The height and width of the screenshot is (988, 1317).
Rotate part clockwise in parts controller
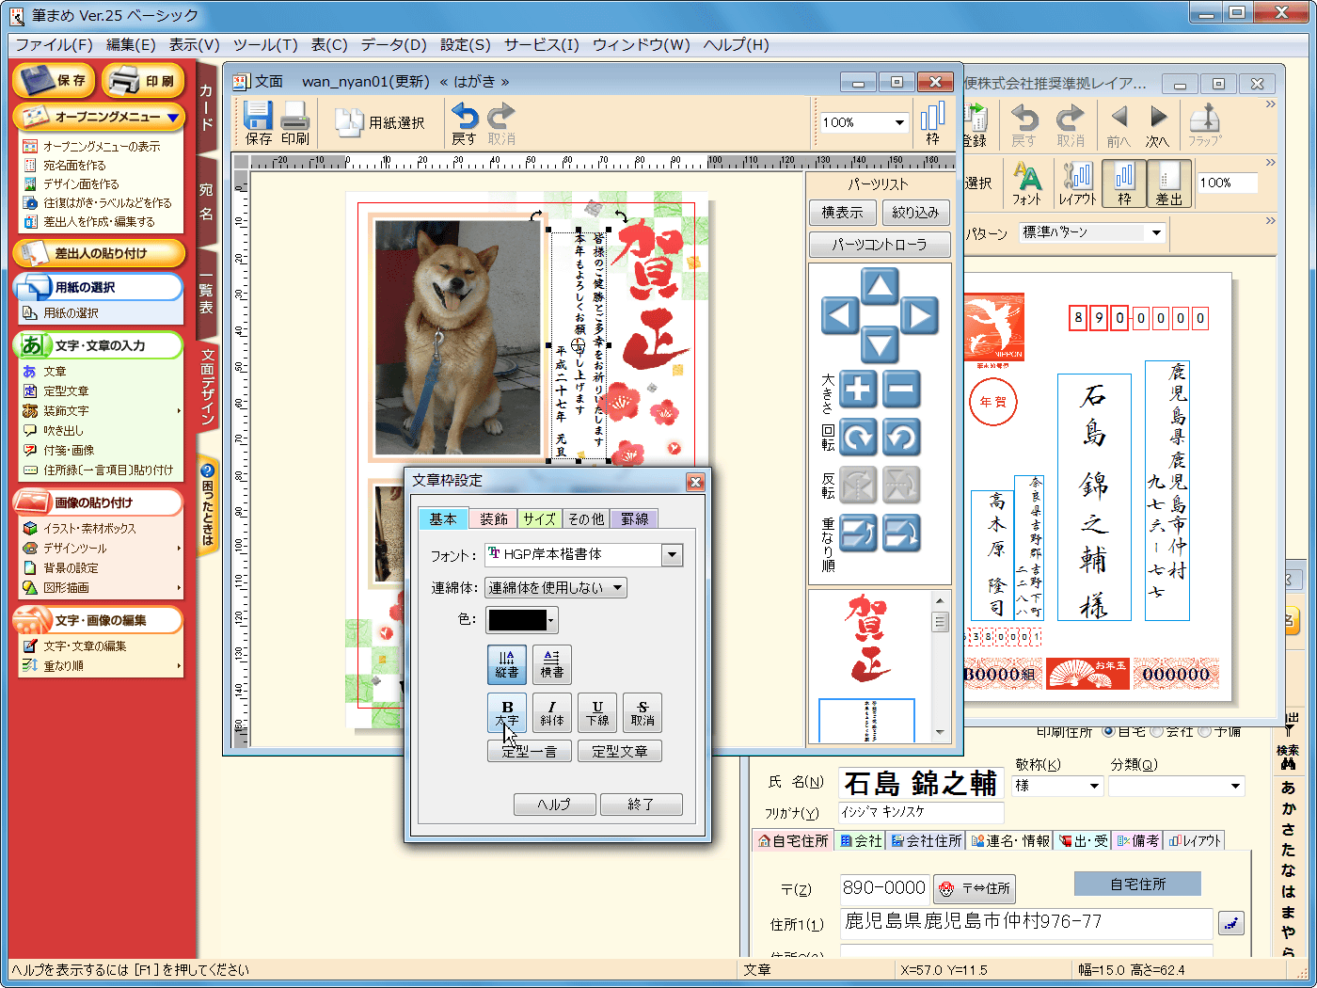point(858,438)
